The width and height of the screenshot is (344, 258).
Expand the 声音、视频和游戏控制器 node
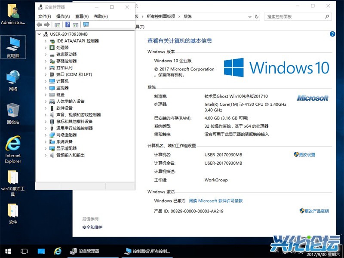46,115
